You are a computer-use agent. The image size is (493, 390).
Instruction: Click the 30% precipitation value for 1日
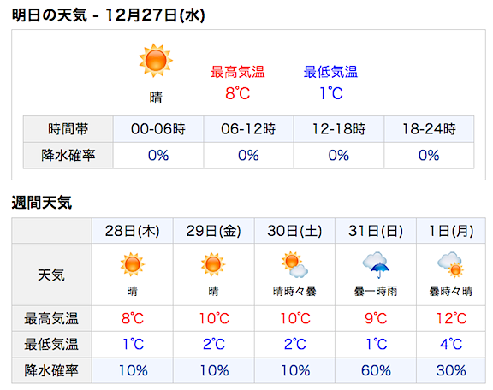[x=451, y=370]
